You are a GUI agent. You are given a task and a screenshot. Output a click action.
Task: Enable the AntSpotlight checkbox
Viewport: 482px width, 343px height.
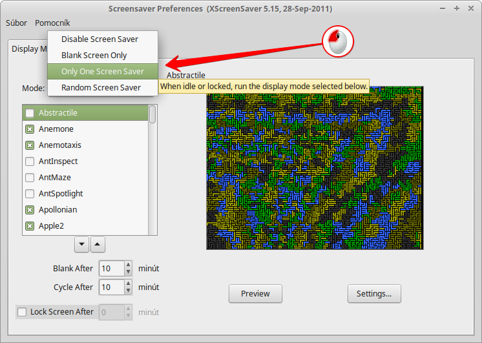[30, 194]
